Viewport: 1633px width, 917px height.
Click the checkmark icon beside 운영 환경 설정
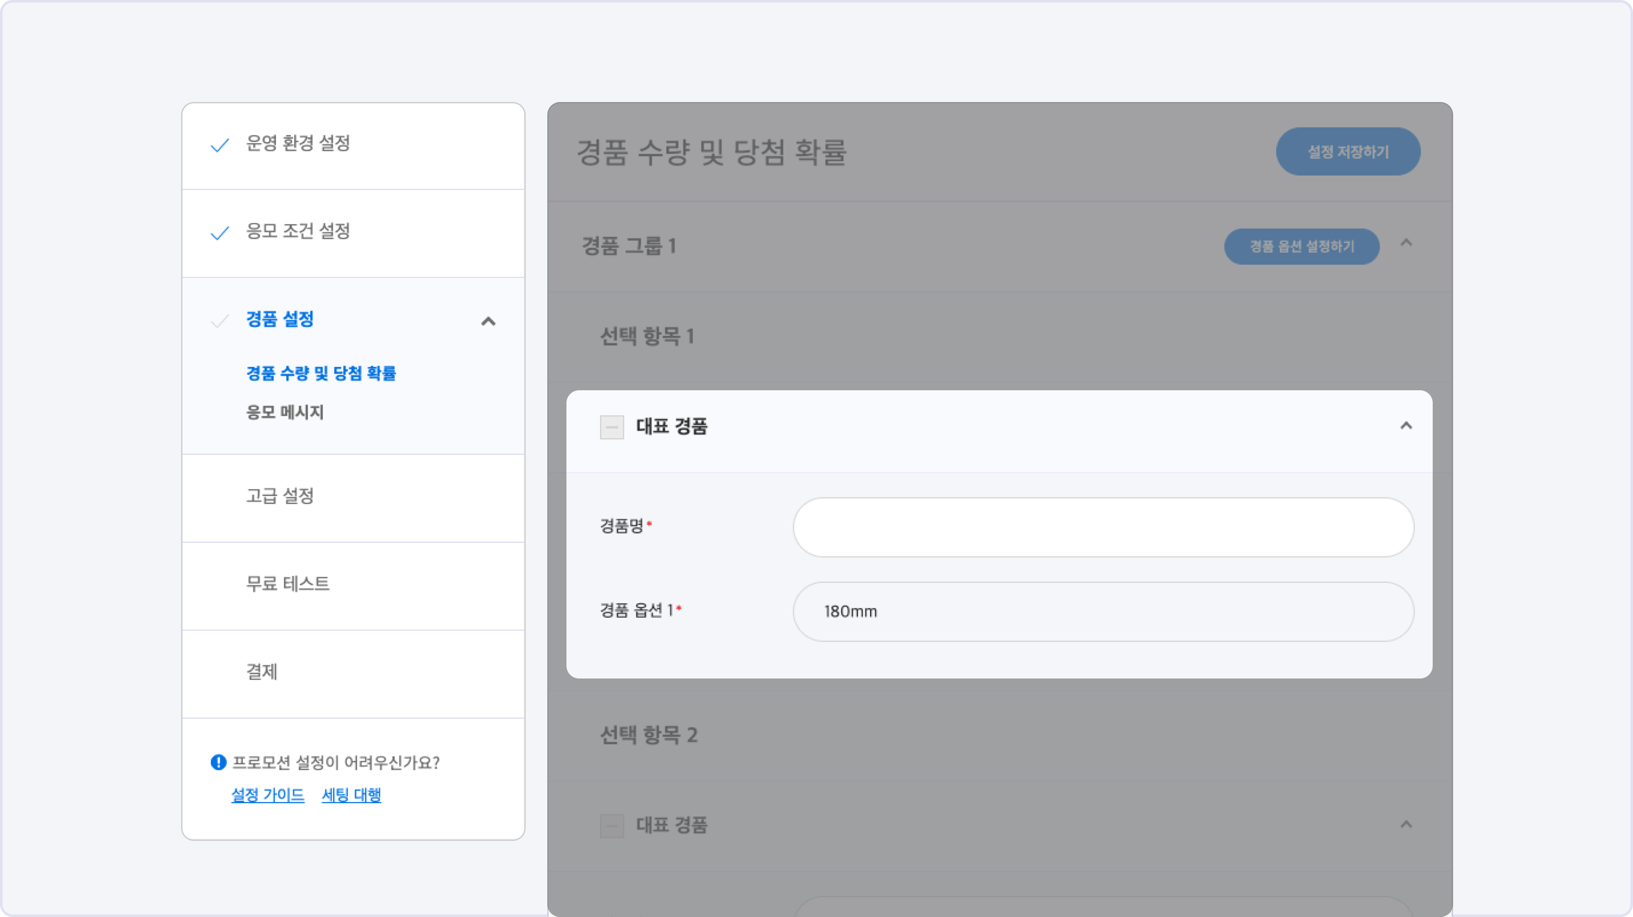pyautogui.click(x=219, y=145)
